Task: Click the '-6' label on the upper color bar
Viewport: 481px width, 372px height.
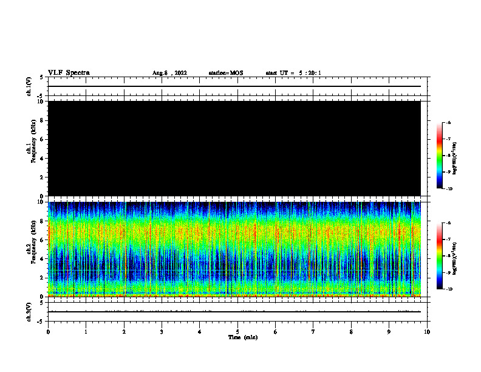Action: (x=448, y=123)
